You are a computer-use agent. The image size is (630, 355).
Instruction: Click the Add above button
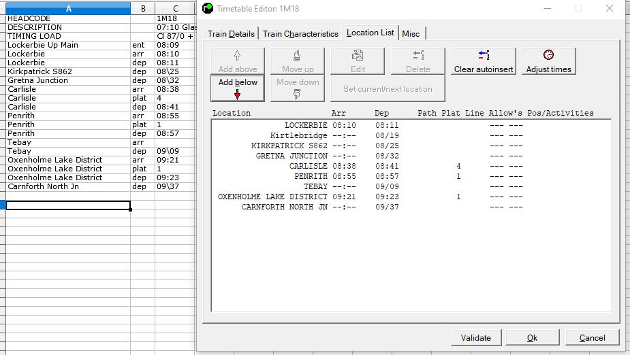click(x=238, y=61)
